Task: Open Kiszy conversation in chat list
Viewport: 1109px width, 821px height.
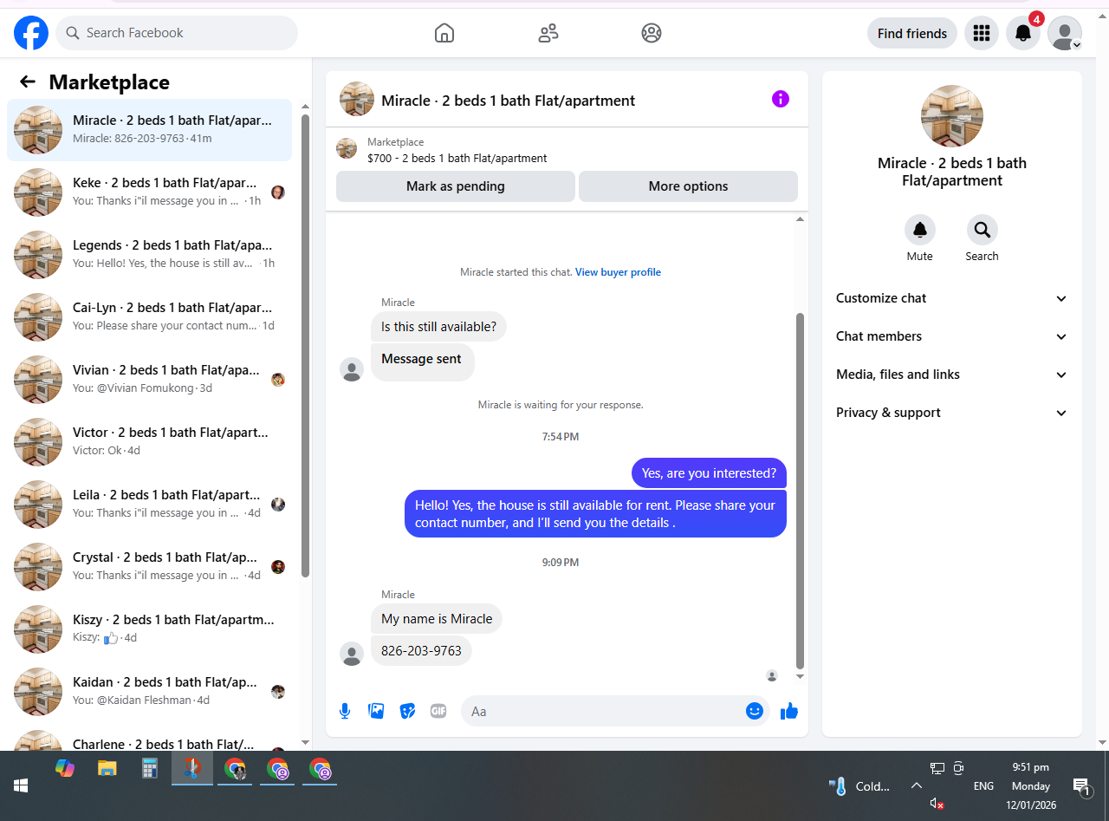Action: pyautogui.click(x=149, y=629)
